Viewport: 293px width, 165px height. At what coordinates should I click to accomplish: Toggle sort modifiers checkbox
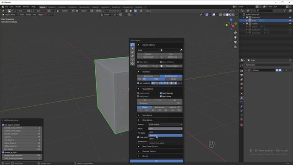[x=138, y=83]
